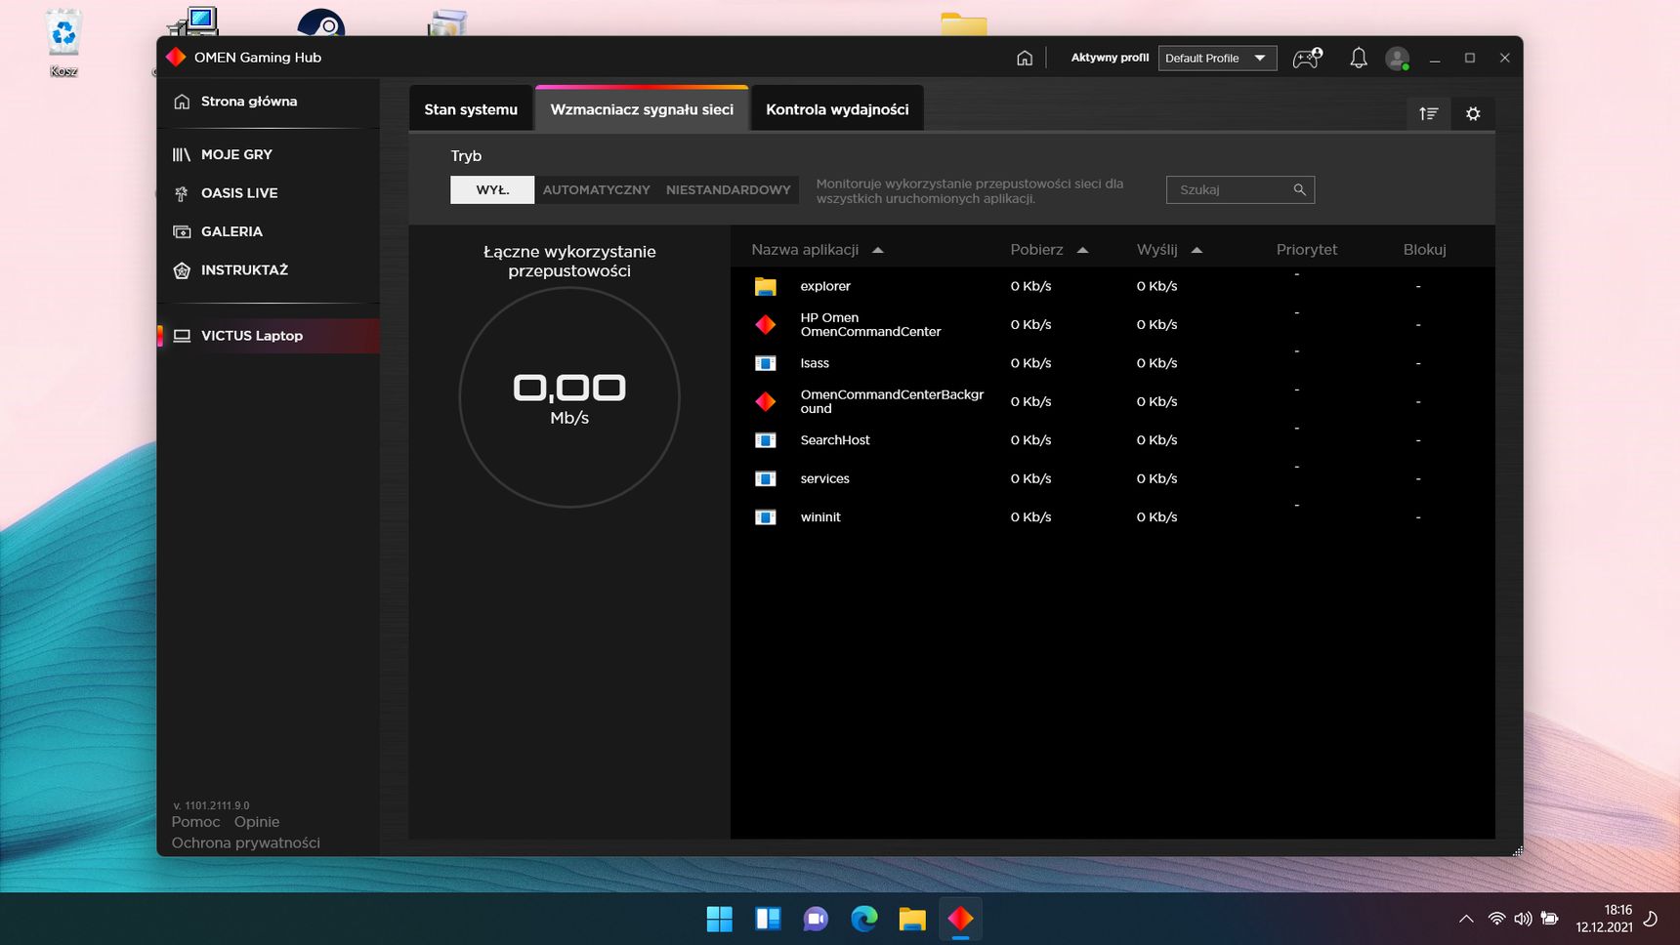1680x945 pixels.
Task: Click the explorer folder icon in list
Action: (x=766, y=286)
